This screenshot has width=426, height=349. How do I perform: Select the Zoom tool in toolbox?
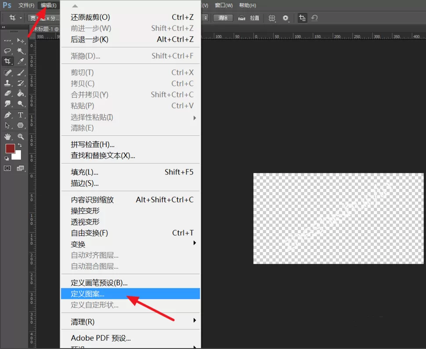(x=20, y=137)
